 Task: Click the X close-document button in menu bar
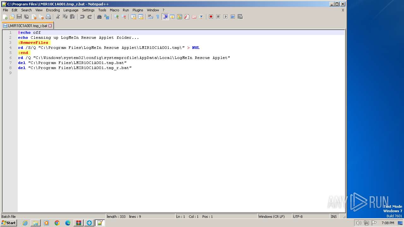343,10
